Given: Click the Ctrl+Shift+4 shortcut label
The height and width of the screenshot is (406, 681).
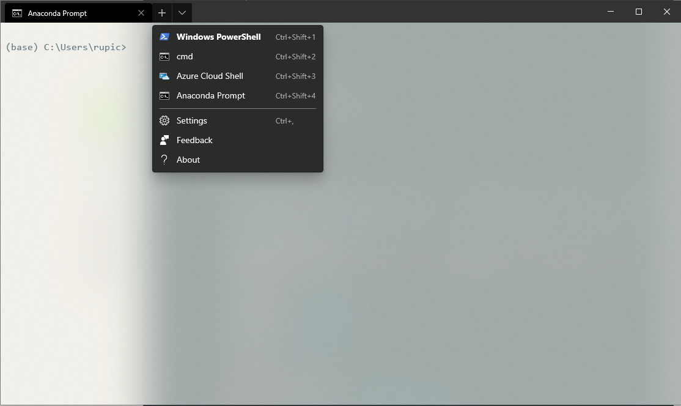Looking at the screenshot, I should (x=295, y=96).
